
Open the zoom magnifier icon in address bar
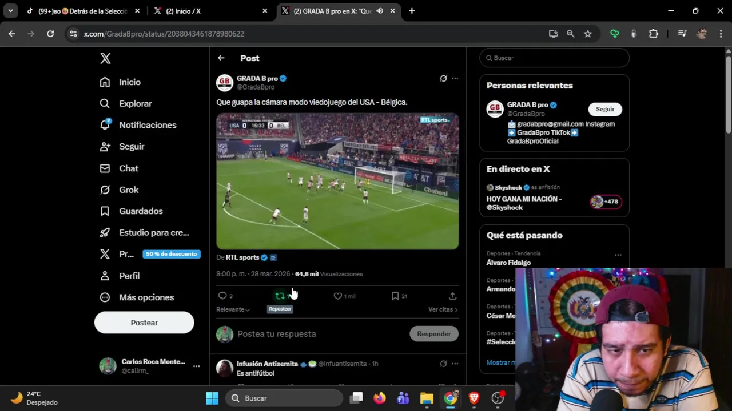point(571,34)
